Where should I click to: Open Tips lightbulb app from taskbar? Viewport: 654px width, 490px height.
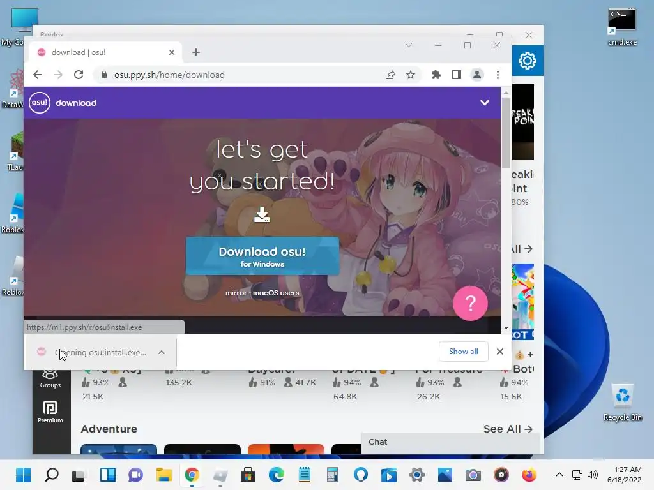click(x=361, y=475)
